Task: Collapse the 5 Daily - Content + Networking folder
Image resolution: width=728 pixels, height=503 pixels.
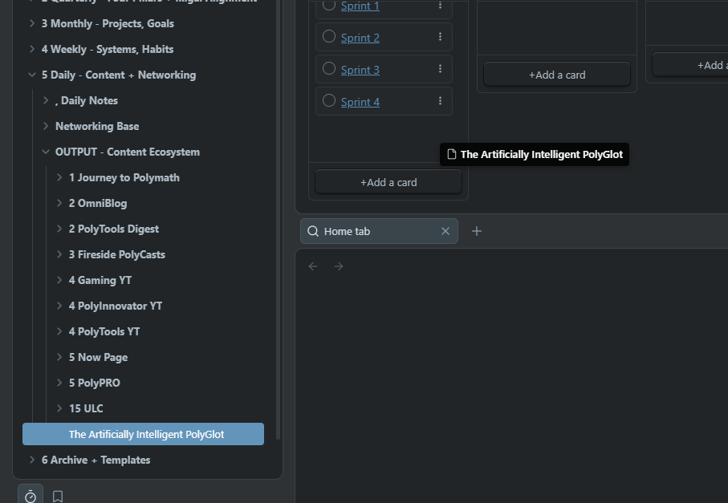Action: tap(32, 75)
